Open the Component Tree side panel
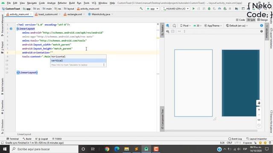Screen dimensions: 273x153 (x=162, y=119)
